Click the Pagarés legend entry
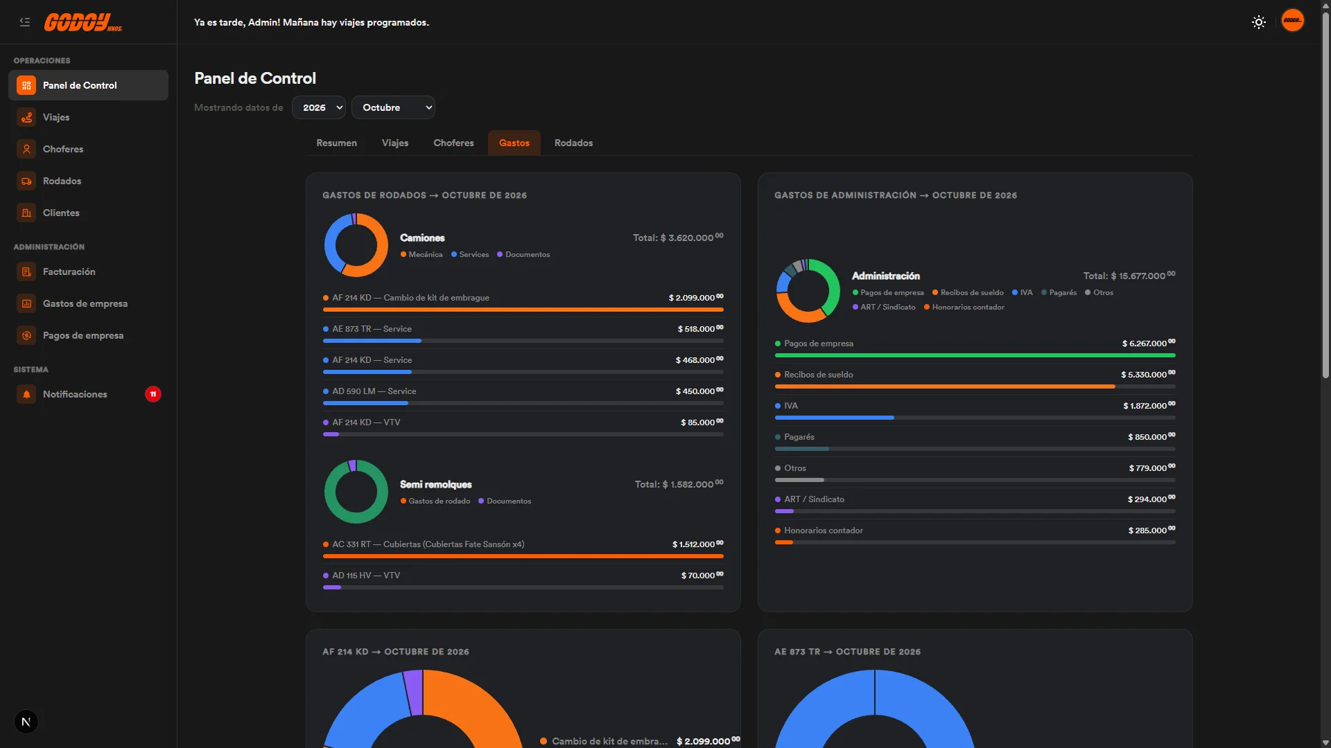The image size is (1331, 748). click(x=1059, y=292)
